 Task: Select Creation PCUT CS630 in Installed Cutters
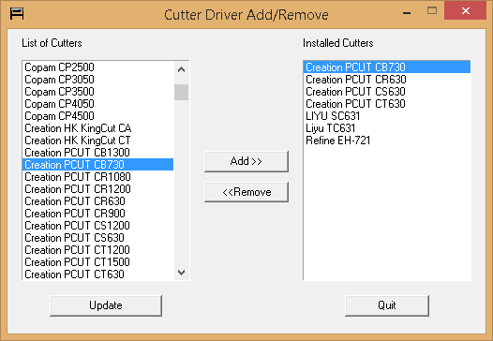387,92
